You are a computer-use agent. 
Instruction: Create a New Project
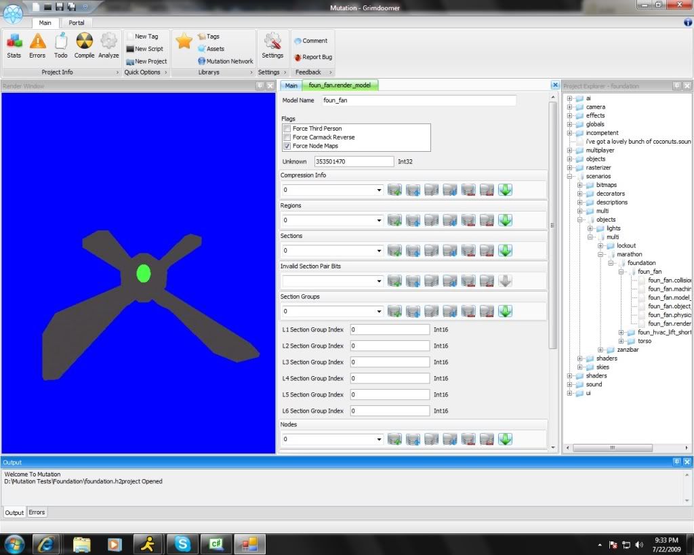pos(146,62)
